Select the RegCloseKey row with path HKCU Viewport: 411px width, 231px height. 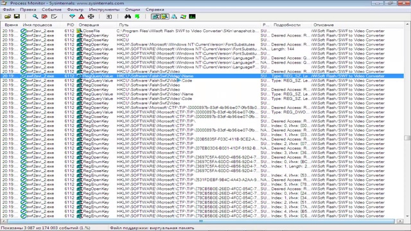202,40
